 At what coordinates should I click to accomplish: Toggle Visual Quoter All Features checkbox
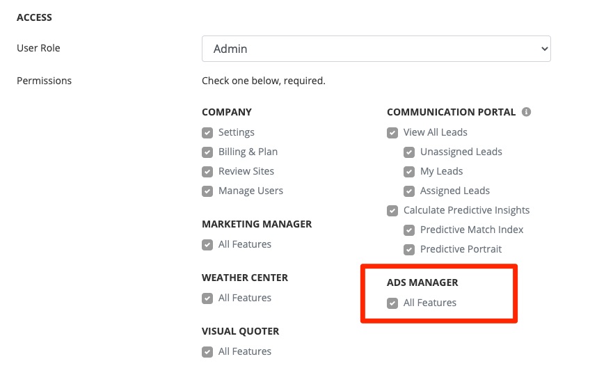[x=207, y=352]
